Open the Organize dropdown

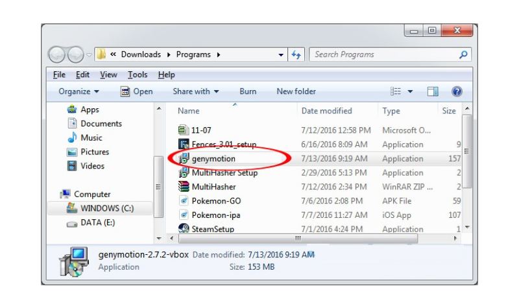coord(79,91)
